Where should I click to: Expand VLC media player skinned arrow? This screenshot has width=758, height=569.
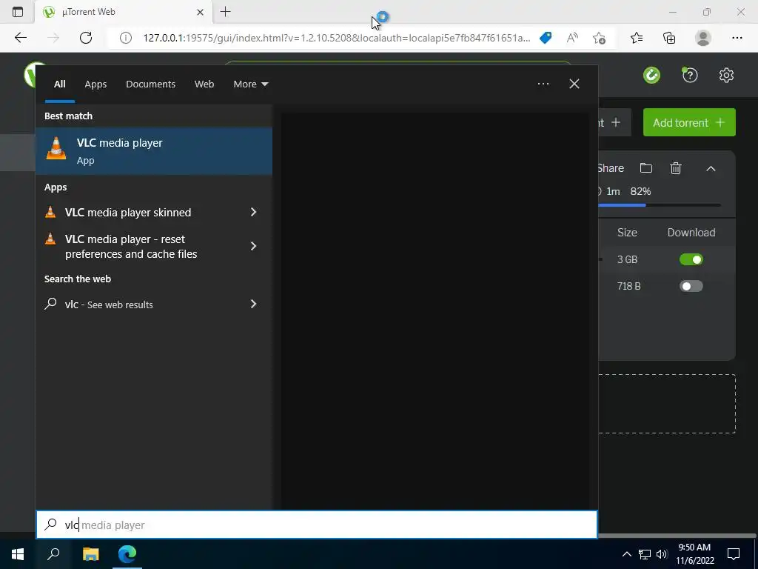tap(253, 212)
